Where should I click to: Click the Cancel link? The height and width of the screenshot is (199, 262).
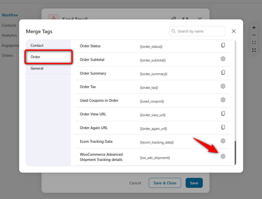(135, 183)
